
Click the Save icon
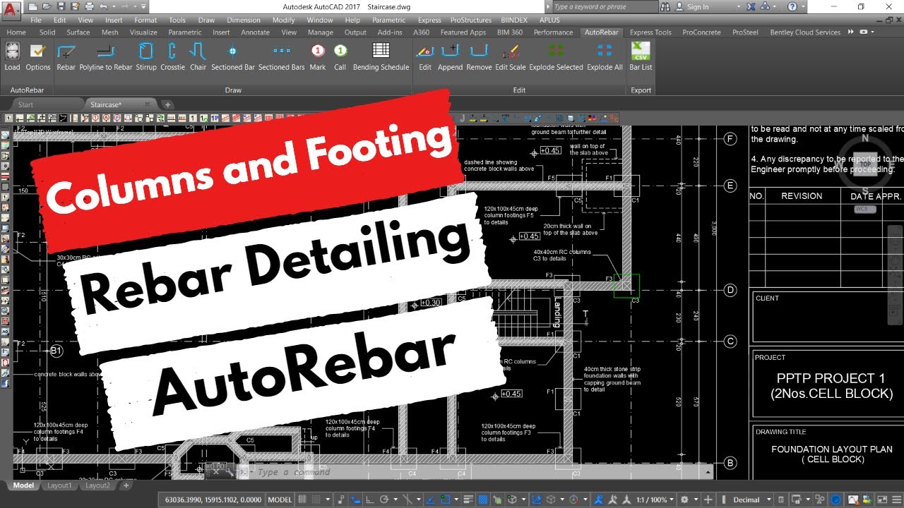61,6
